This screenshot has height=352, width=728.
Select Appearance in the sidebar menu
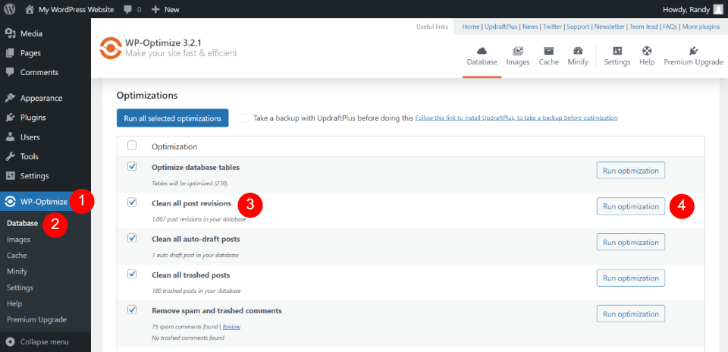[41, 98]
